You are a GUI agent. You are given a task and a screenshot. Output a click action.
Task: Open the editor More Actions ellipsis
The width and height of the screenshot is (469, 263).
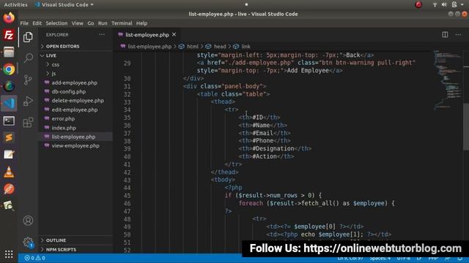[458, 34]
